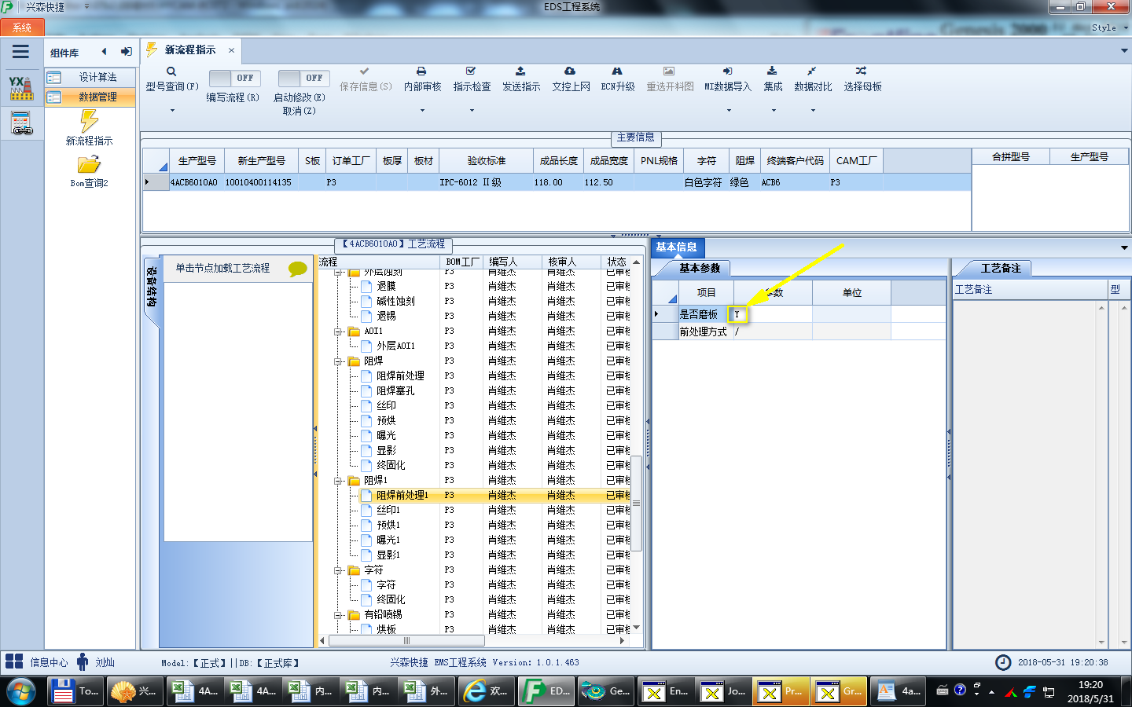Select the 基本信息 tab
Viewport: 1132px width, 707px height.
676,247
